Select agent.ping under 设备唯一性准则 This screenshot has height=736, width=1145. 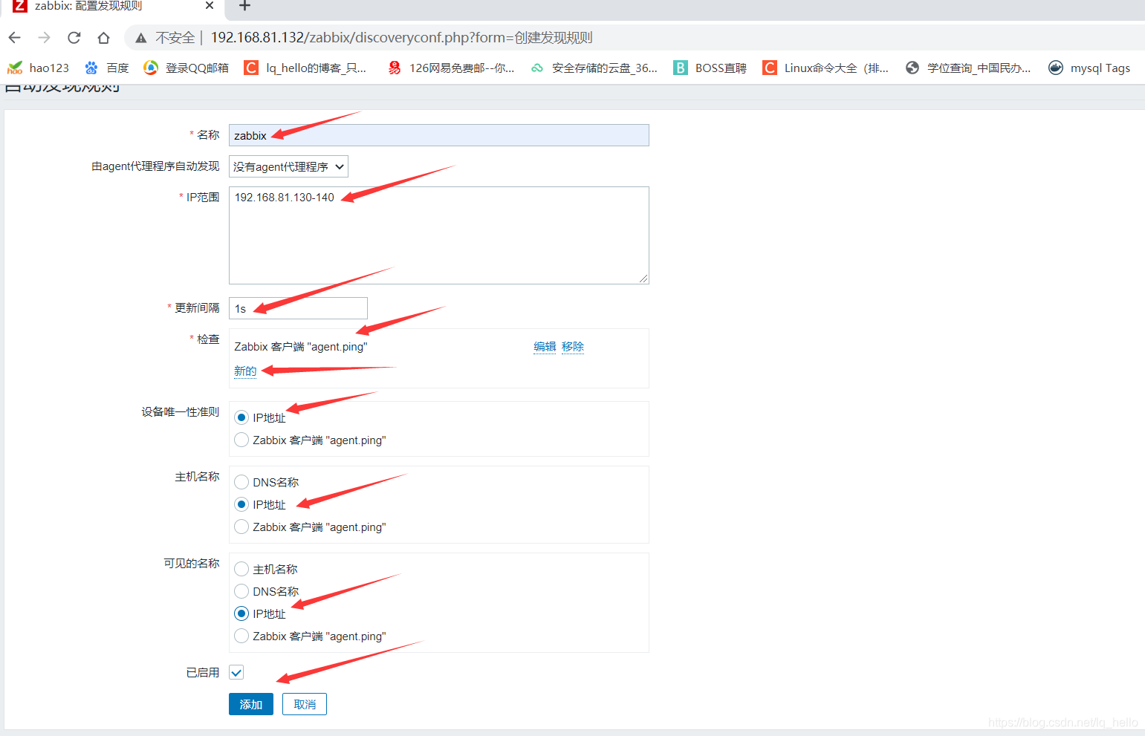[241, 440]
